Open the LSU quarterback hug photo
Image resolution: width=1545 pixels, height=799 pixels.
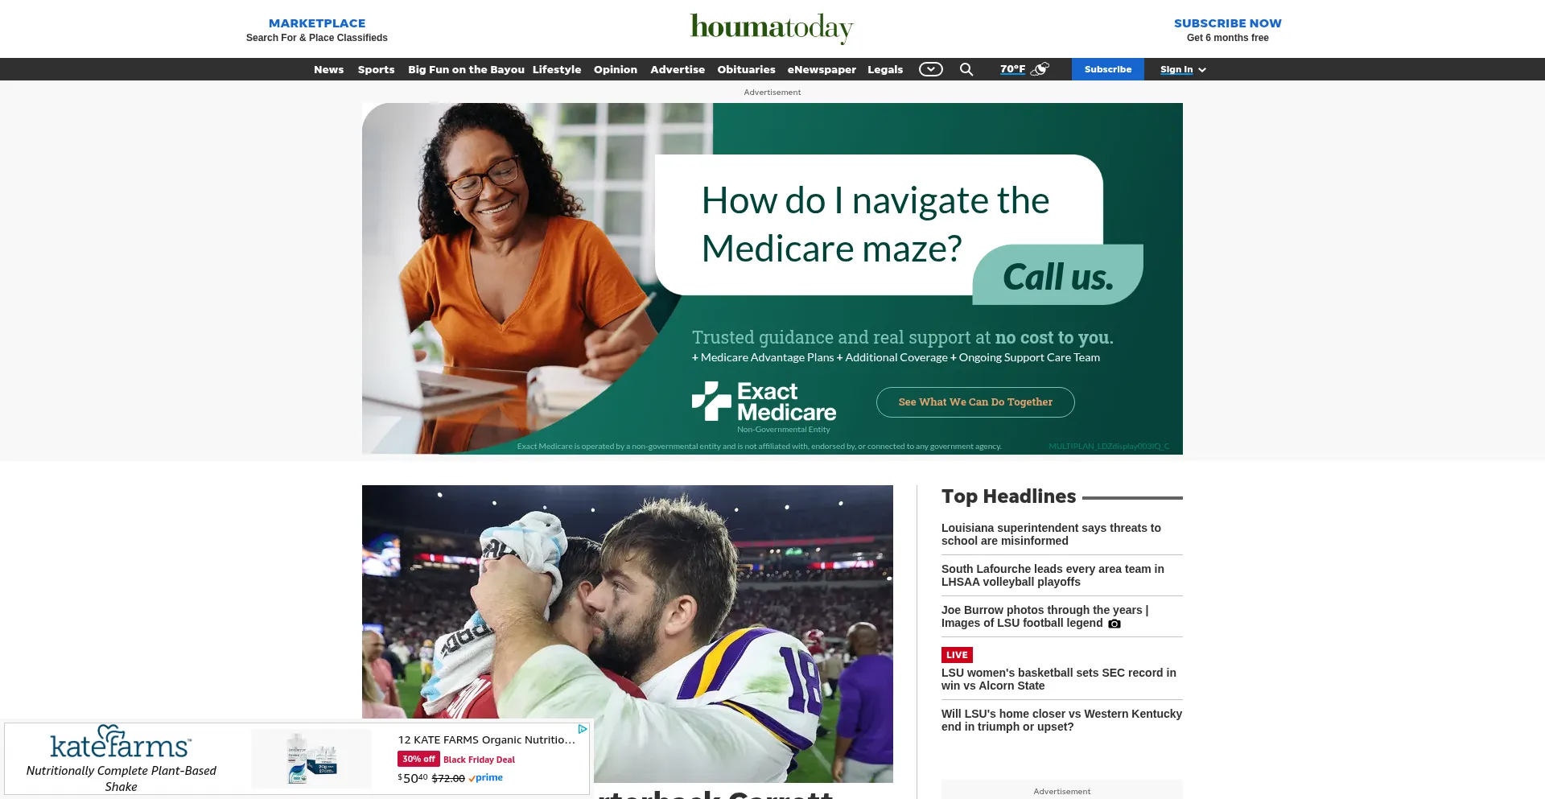[x=628, y=633]
